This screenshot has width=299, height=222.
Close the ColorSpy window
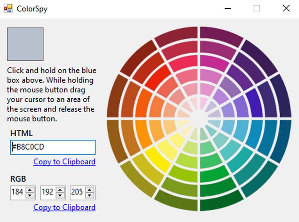coord(286,9)
